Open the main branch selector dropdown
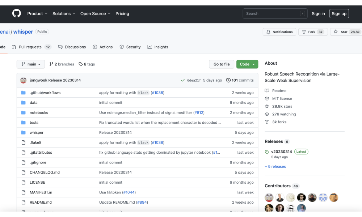Screen dimensions: 362x217 point(31,64)
